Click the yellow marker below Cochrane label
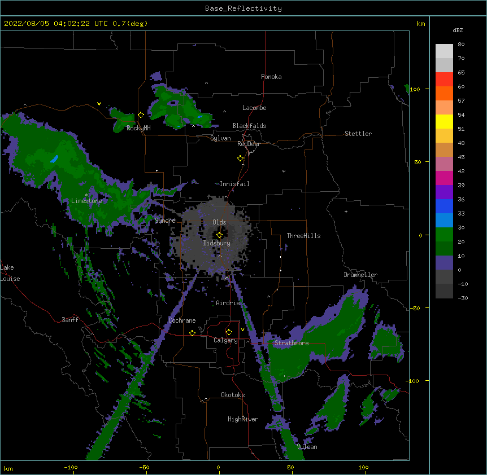487x475 pixels. coord(192,333)
